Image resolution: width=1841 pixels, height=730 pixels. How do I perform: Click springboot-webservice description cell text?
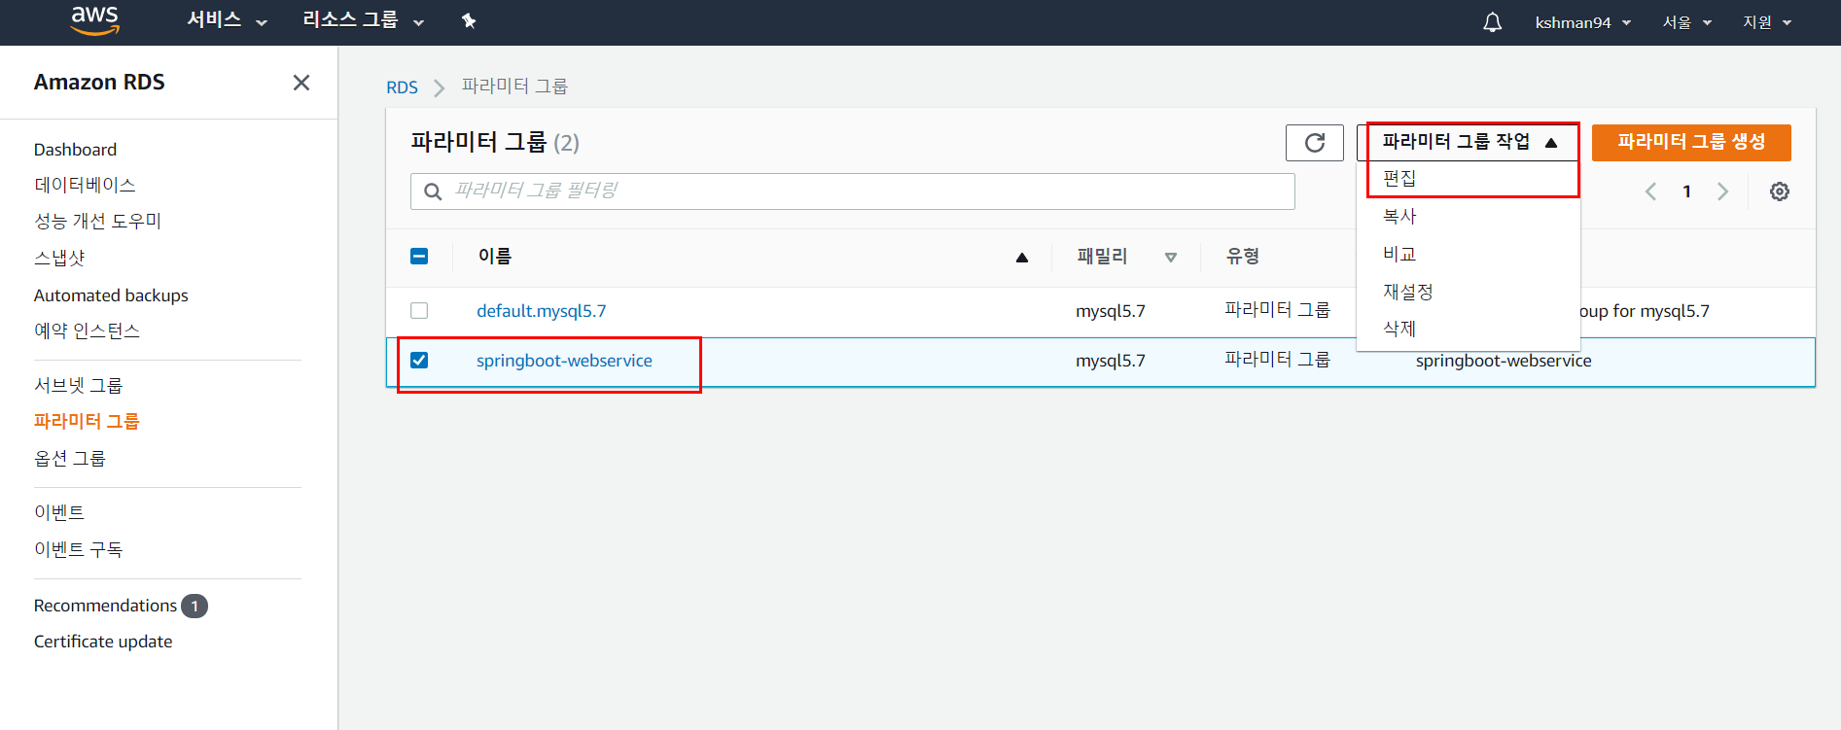tap(1504, 361)
